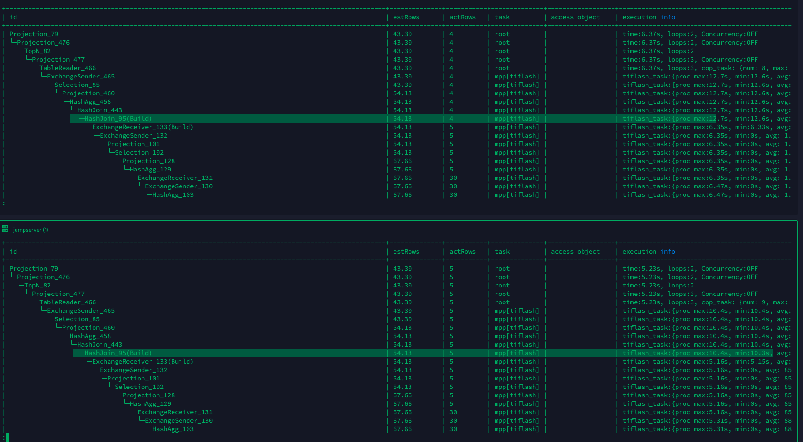Select Projection_101 in the jumpserver pane plan
Viewport: 803px width, 442px height.
134,379
